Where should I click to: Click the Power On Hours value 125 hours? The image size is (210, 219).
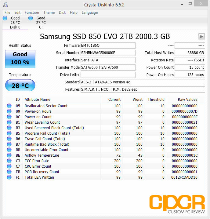tap(190, 75)
